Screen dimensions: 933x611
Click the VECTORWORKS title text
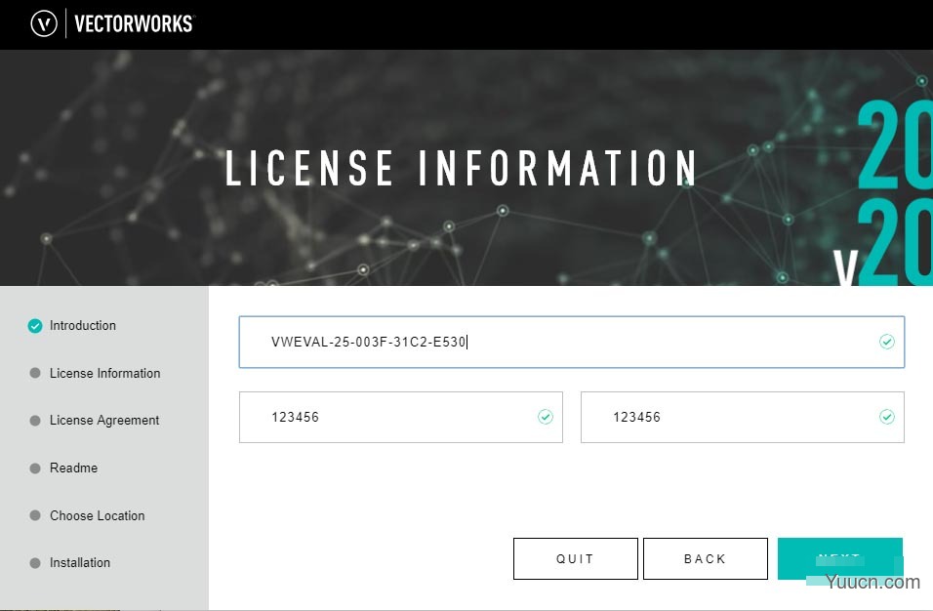point(134,23)
